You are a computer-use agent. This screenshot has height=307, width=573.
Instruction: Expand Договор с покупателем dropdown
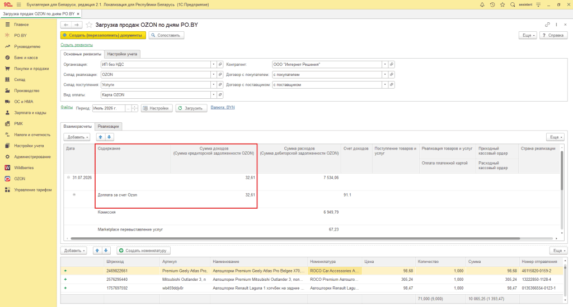point(385,74)
